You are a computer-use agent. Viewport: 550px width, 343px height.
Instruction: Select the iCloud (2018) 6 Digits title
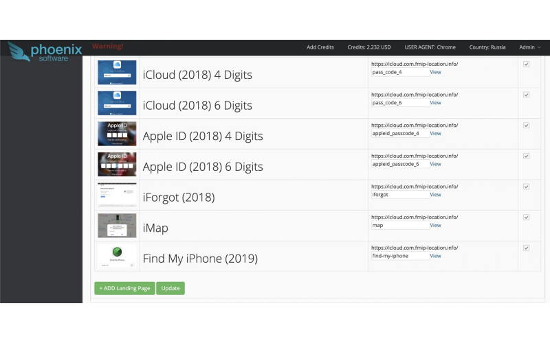point(197,106)
